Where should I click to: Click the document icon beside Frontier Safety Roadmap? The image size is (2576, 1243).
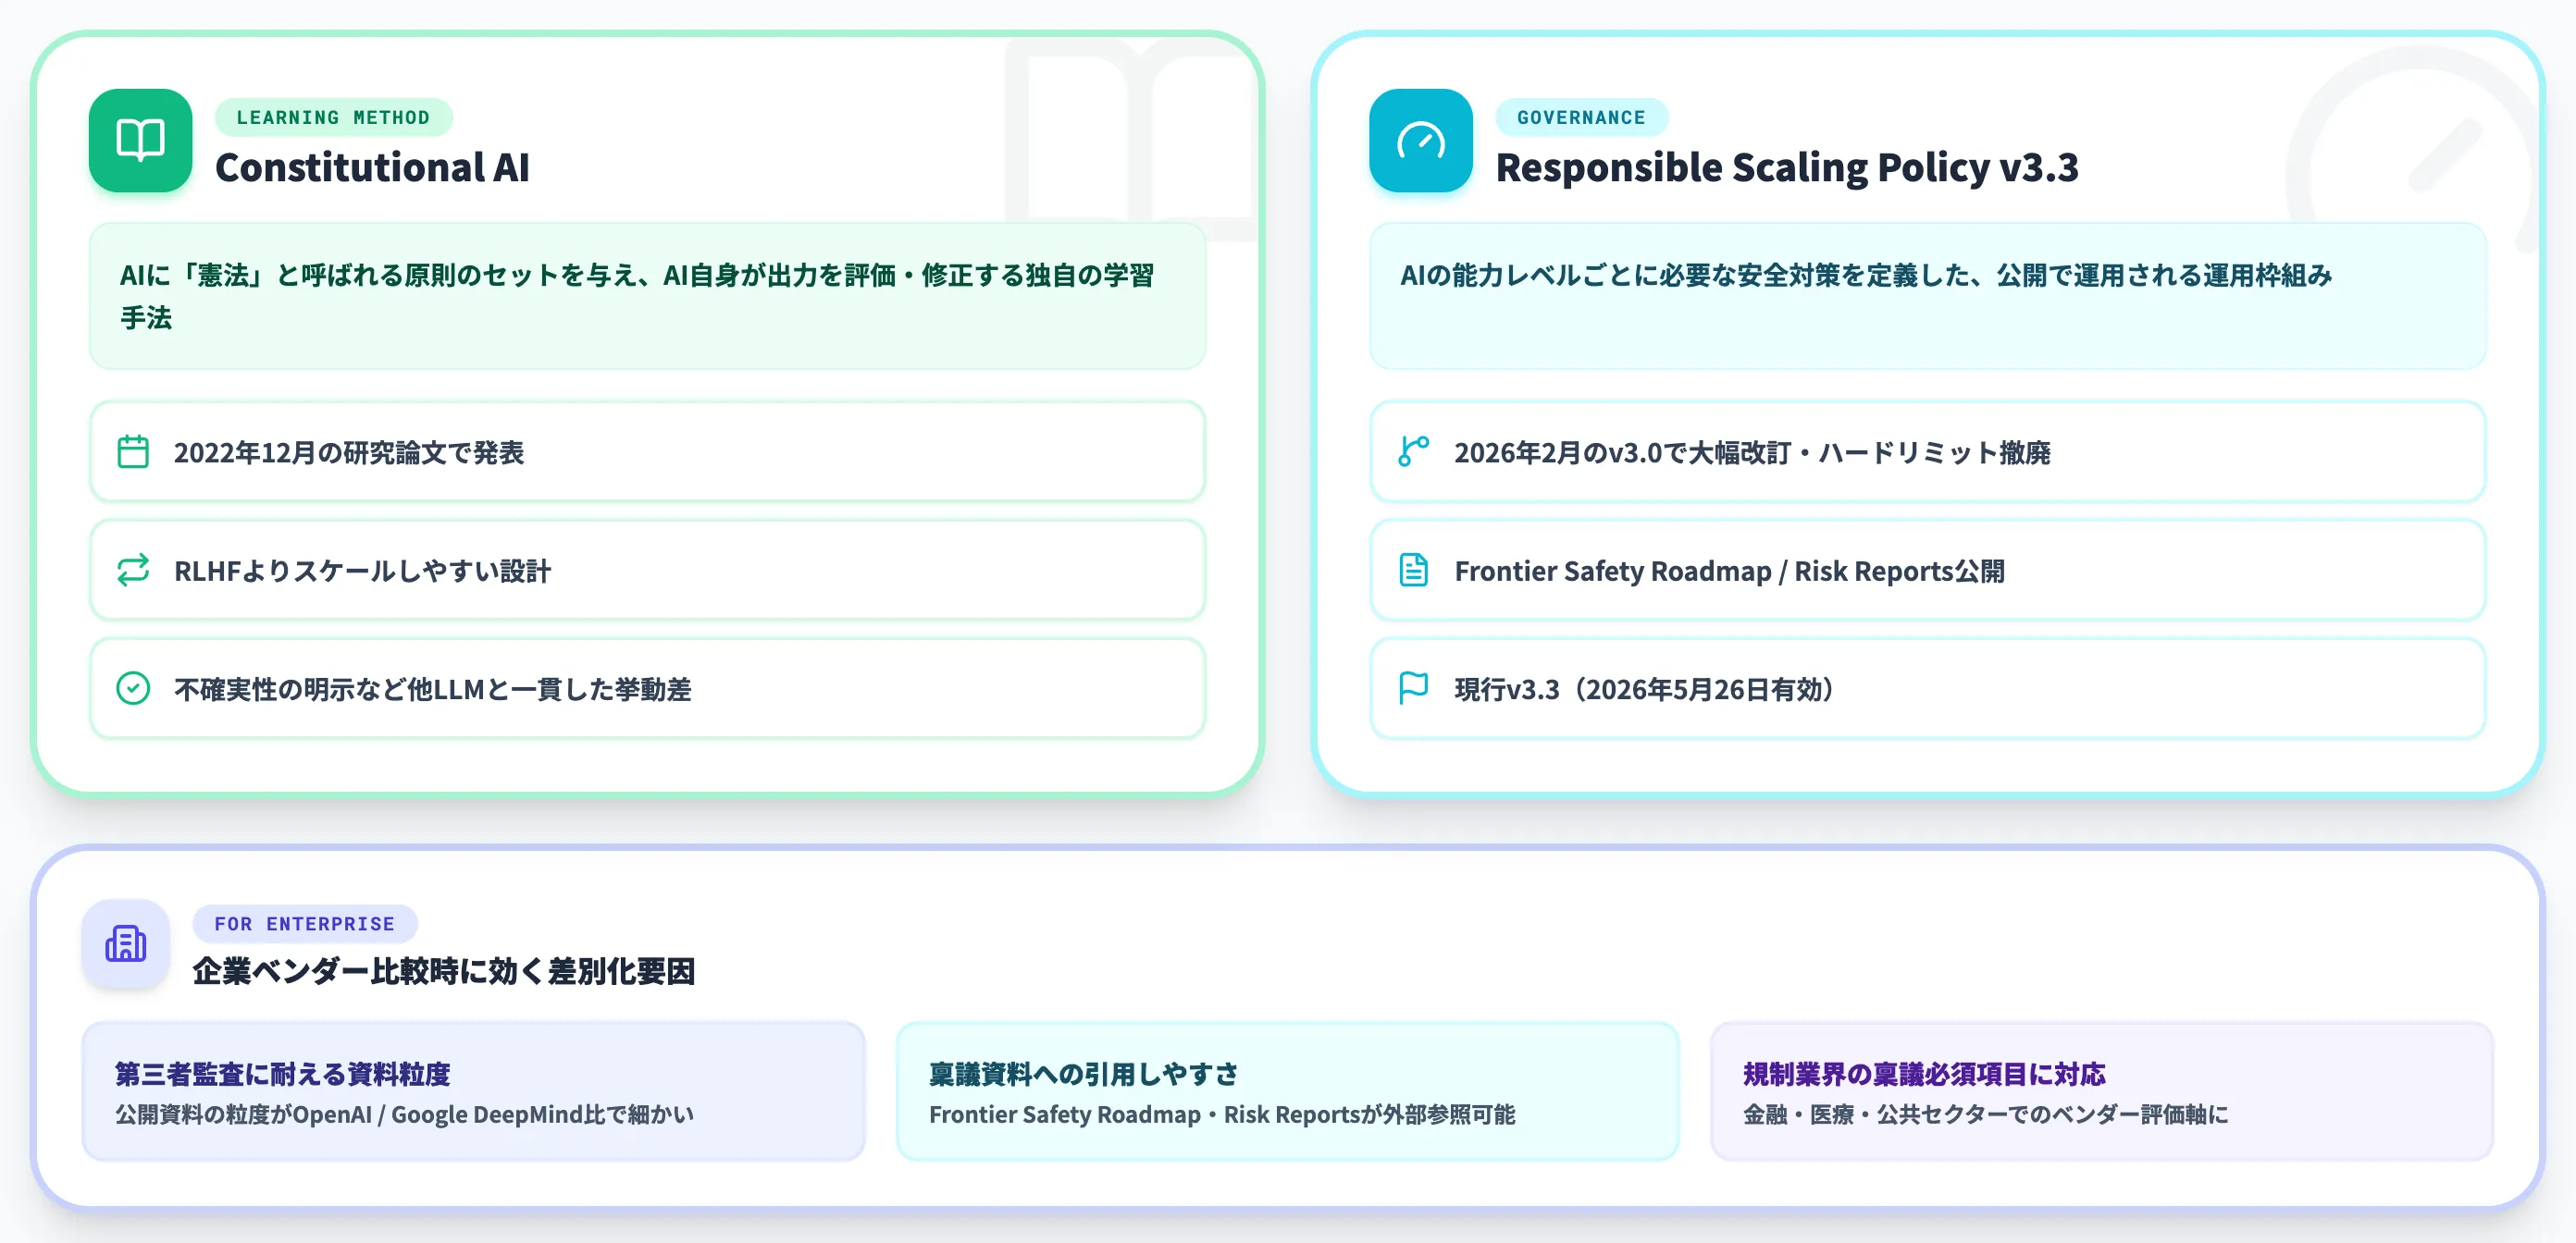click(x=1413, y=570)
